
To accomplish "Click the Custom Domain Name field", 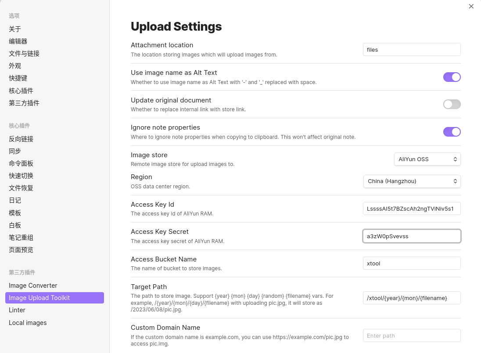I will pos(412,335).
